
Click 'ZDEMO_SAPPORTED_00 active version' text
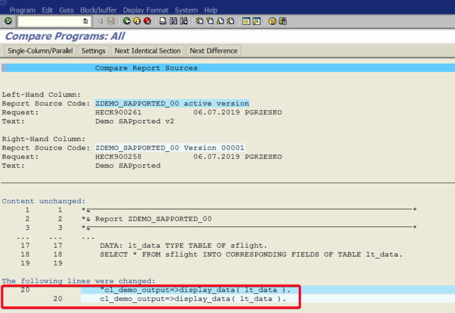click(x=172, y=103)
